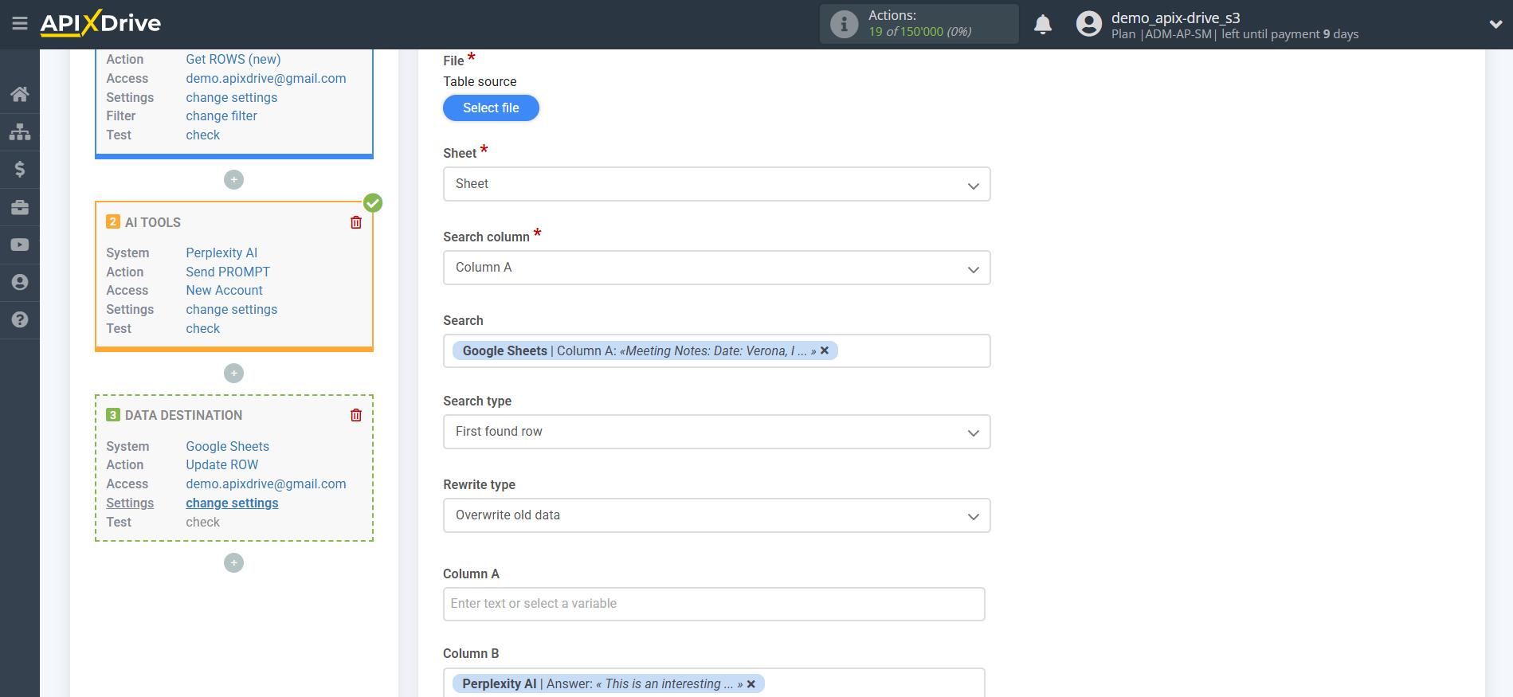Remove the Perplexity AI Answer variable
The image size is (1513, 697).
tap(751, 683)
